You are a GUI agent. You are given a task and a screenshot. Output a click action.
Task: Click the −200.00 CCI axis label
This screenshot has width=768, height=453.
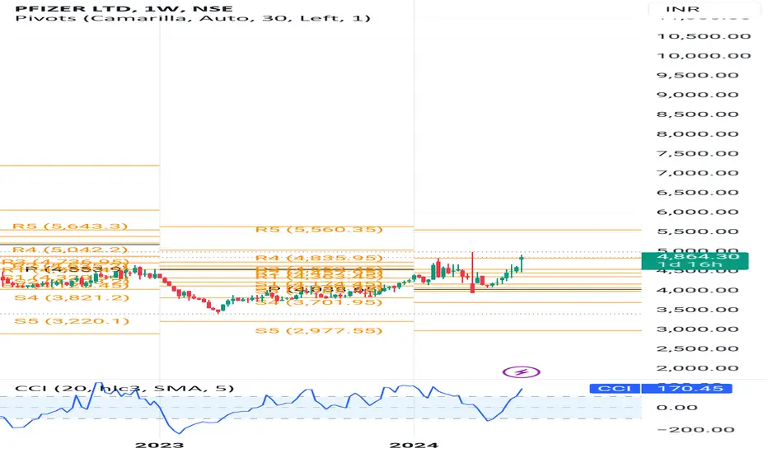click(695, 430)
